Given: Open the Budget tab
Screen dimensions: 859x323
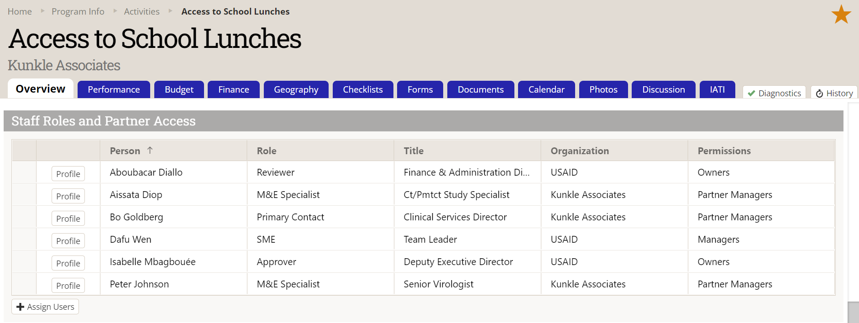Looking at the screenshot, I should pos(179,89).
